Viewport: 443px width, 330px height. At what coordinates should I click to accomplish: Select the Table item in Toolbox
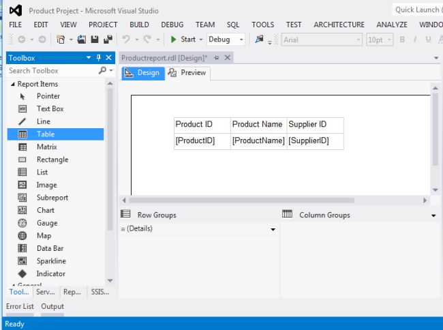(46, 134)
